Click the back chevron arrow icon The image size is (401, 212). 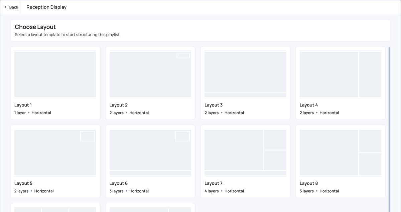pyautogui.click(x=5, y=7)
